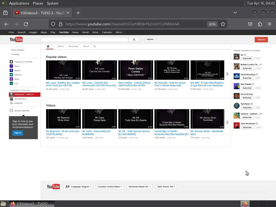Screen dimensions: 276x207
Task: Open the System menu
Action: point(53,3)
